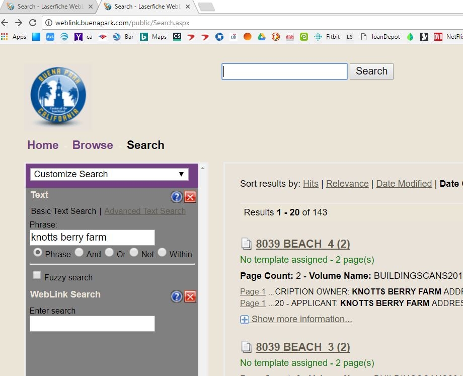Click the Buena Park California city seal logo

pyautogui.click(x=58, y=96)
